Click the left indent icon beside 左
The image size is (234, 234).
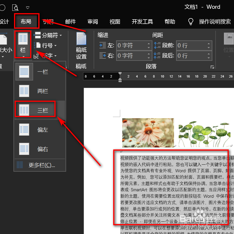103,45
